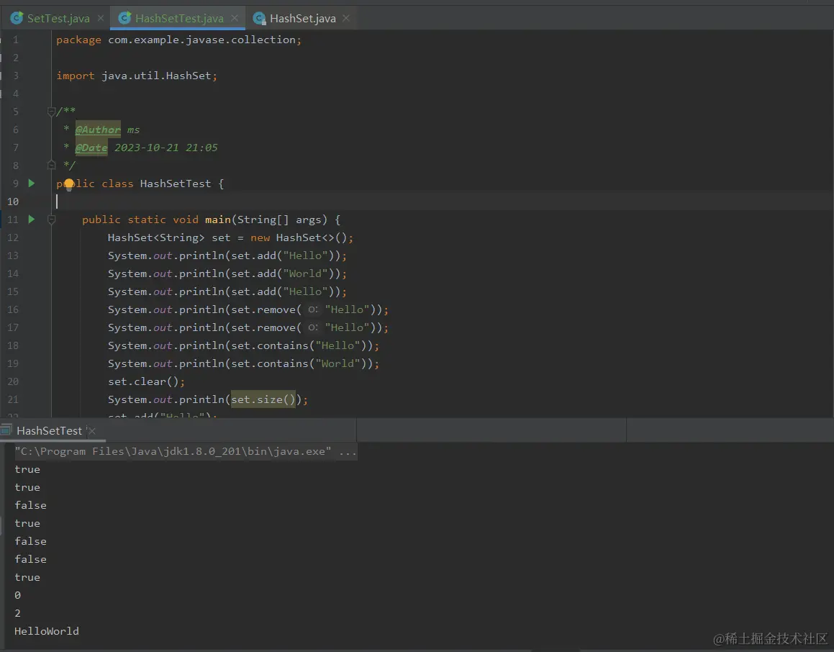The image size is (834, 652).
Task: Click the import java.util.HashSet statement
Action: click(x=137, y=76)
